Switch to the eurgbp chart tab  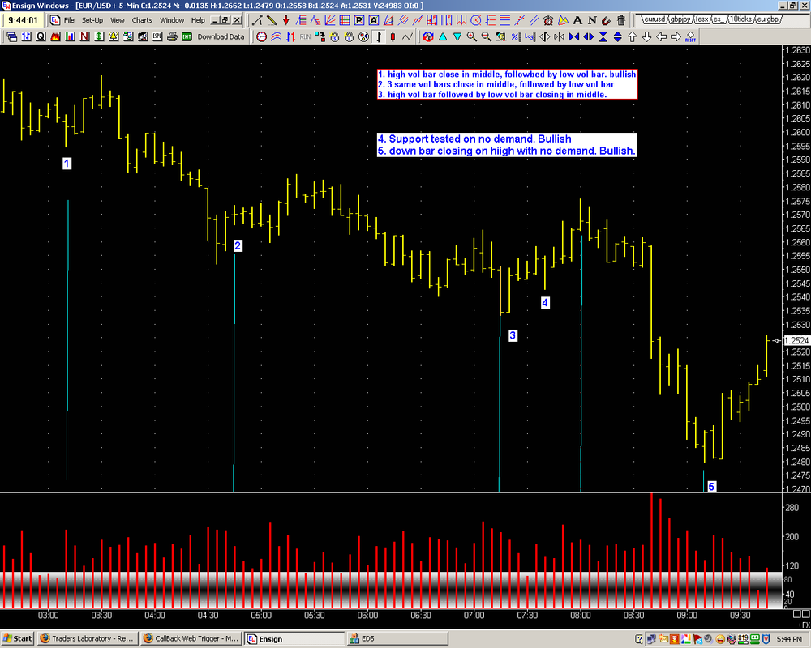pos(767,19)
